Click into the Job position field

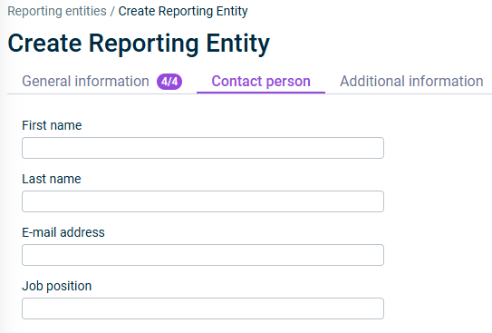[203, 309]
